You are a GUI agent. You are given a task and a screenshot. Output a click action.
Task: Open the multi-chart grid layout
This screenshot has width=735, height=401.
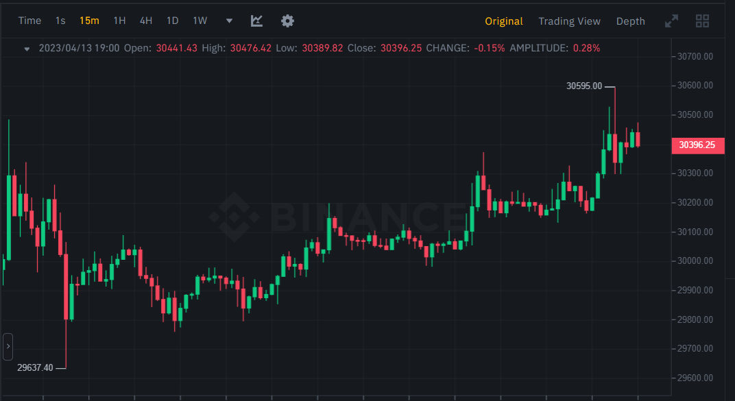(x=702, y=21)
